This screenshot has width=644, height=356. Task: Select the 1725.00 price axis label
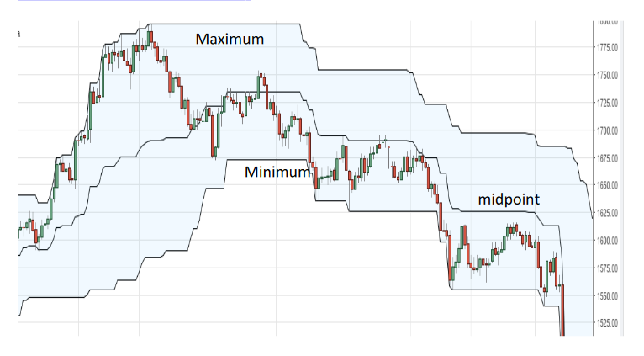[608, 103]
